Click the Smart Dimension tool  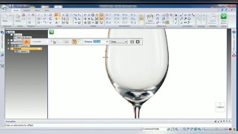[x=150, y=19]
